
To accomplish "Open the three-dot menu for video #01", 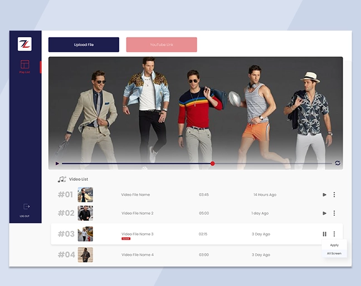I will pyautogui.click(x=334, y=195).
